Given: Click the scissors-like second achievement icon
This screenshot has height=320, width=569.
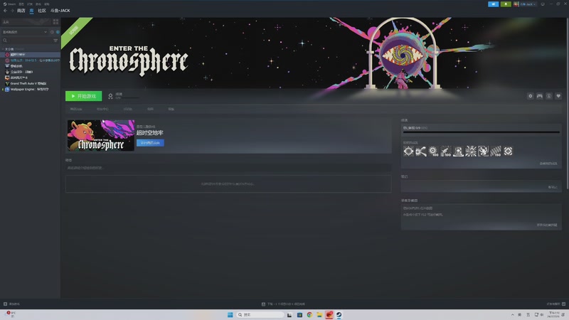Looking at the screenshot, I should (x=421, y=151).
